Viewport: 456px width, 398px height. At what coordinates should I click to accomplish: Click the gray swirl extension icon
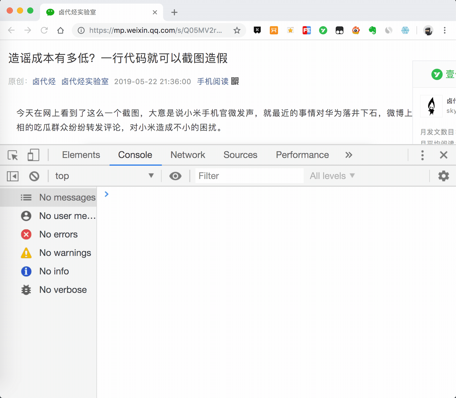(389, 30)
